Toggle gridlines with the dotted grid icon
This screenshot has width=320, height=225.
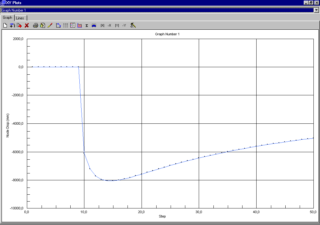coord(66,25)
